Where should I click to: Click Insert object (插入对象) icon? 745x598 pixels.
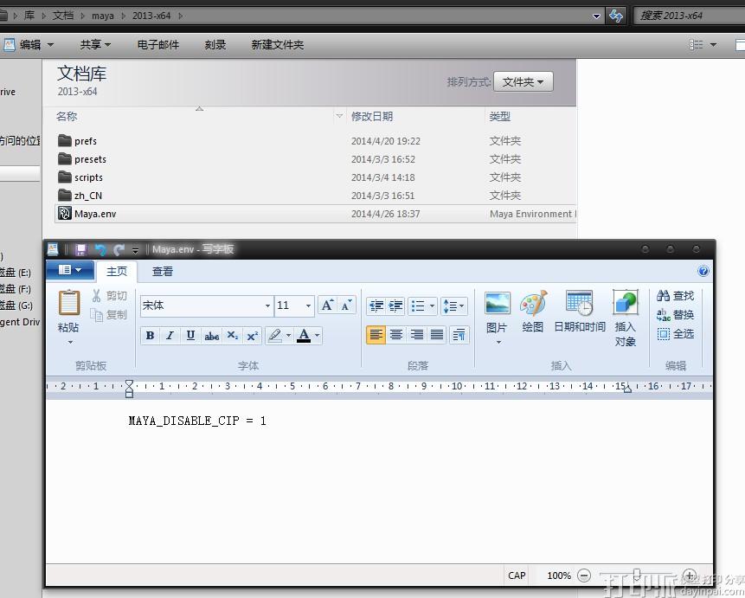click(x=625, y=303)
